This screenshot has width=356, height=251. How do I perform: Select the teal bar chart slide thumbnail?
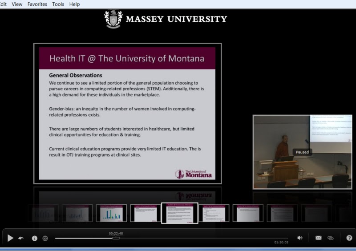click(x=111, y=213)
